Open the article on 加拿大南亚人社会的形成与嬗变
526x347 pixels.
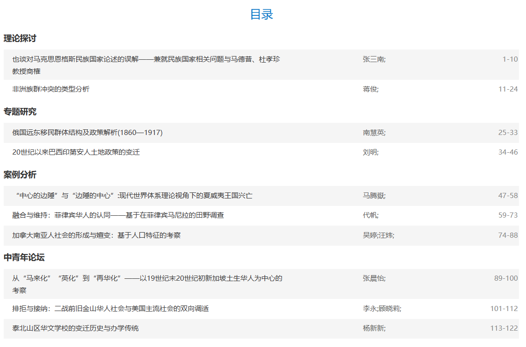(96, 235)
